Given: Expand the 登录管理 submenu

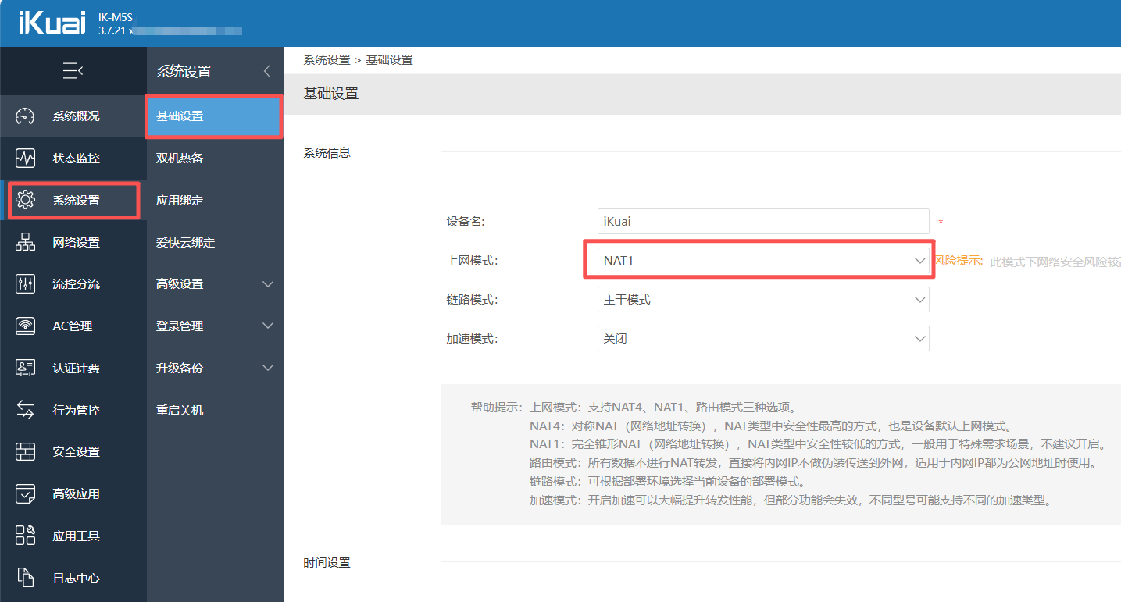Looking at the screenshot, I should [214, 326].
